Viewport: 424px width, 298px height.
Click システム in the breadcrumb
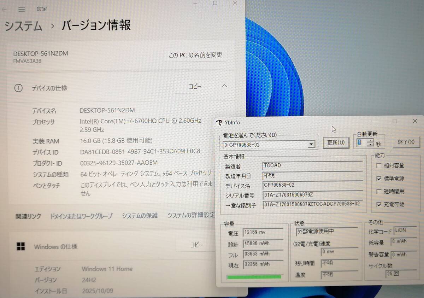[x=23, y=26]
